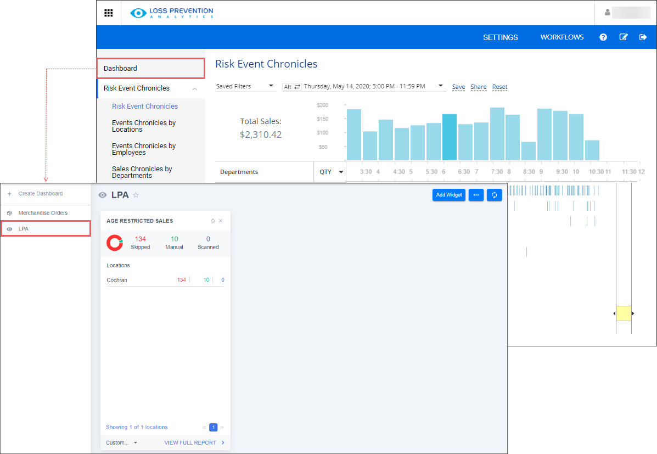The width and height of the screenshot is (657, 454).
Task: Toggle the Alt date range switch
Action: coord(293,87)
